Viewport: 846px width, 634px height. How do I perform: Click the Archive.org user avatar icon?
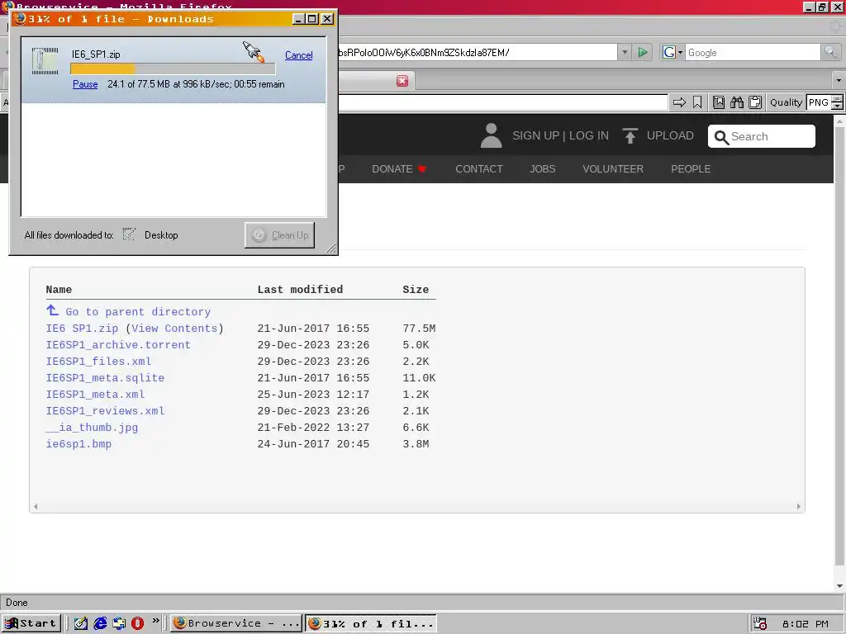(491, 135)
